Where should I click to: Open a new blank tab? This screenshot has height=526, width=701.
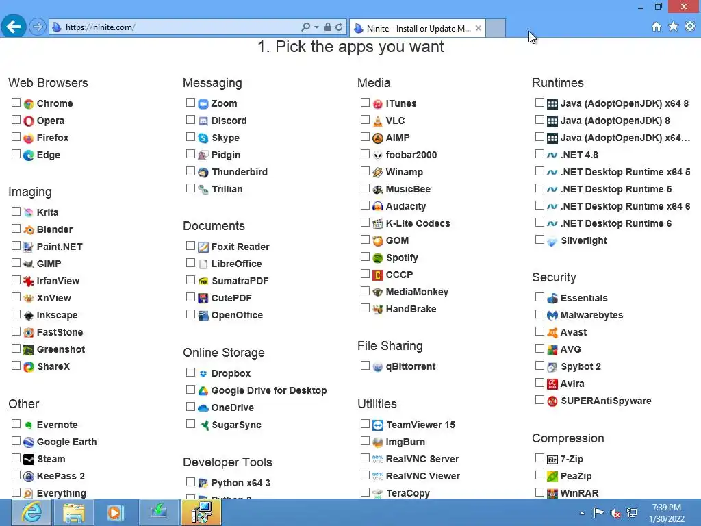tap(496, 28)
